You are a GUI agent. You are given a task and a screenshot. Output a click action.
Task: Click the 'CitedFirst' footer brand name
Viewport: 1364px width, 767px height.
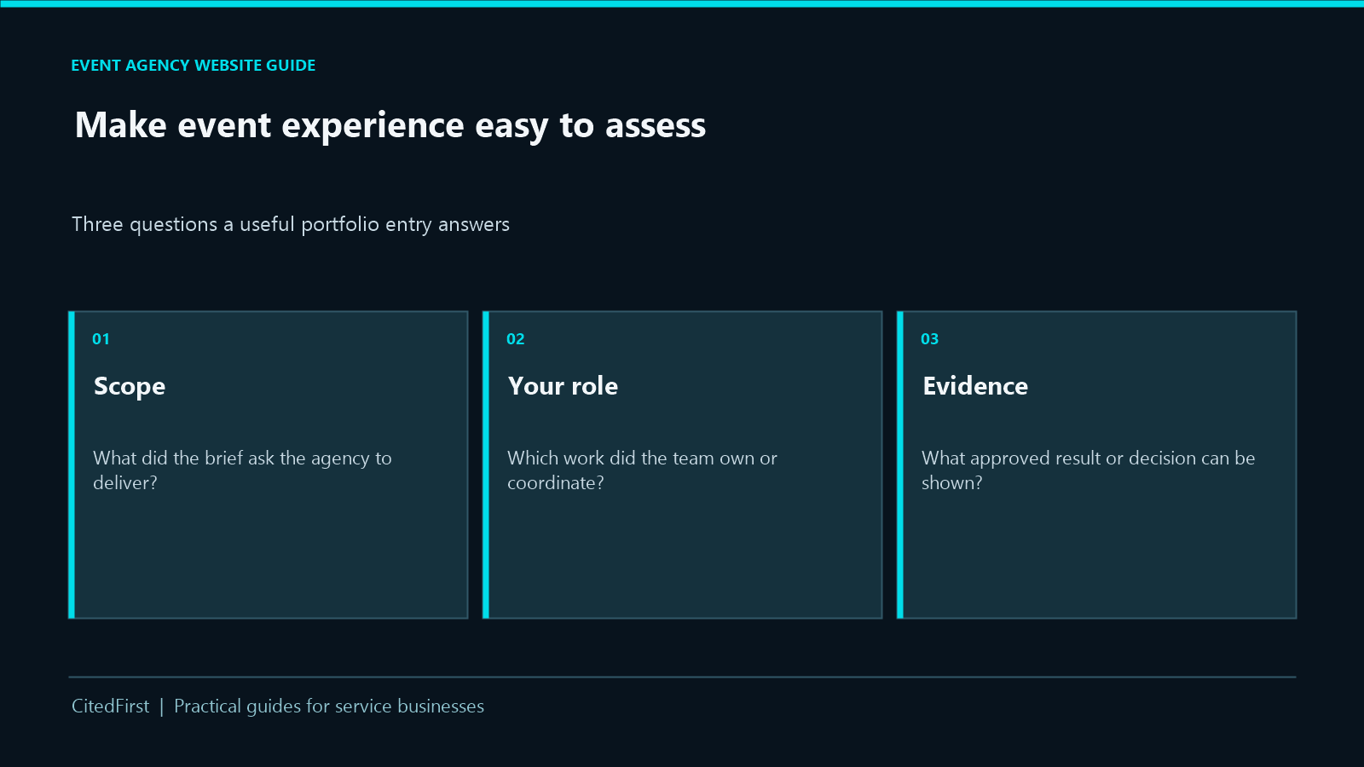click(110, 706)
